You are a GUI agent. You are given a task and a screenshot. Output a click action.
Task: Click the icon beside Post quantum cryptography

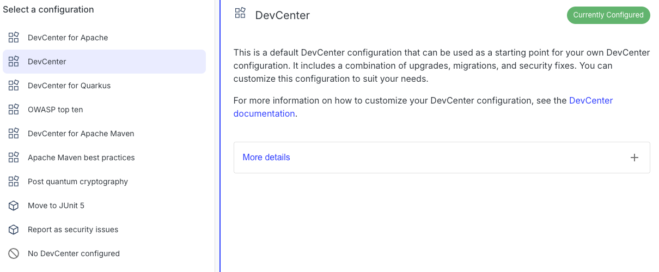pos(14,182)
